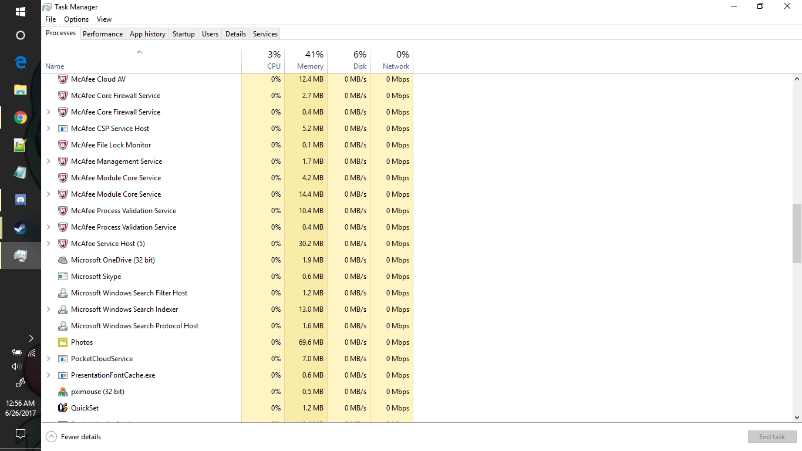Sort processes by Memory column header
The width and height of the screenshot is (802, 451).
point(306,60)
